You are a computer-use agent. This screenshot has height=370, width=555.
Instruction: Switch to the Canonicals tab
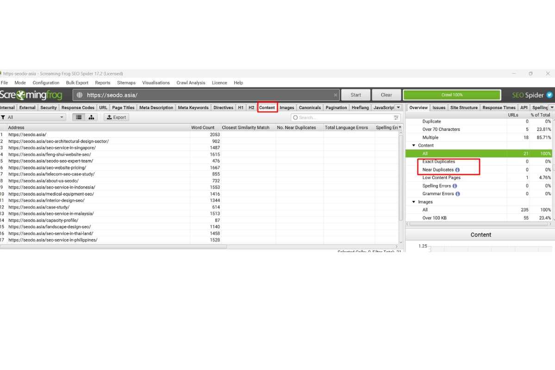coord(310,108)
